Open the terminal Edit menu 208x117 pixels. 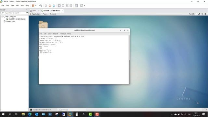point(45,34)
